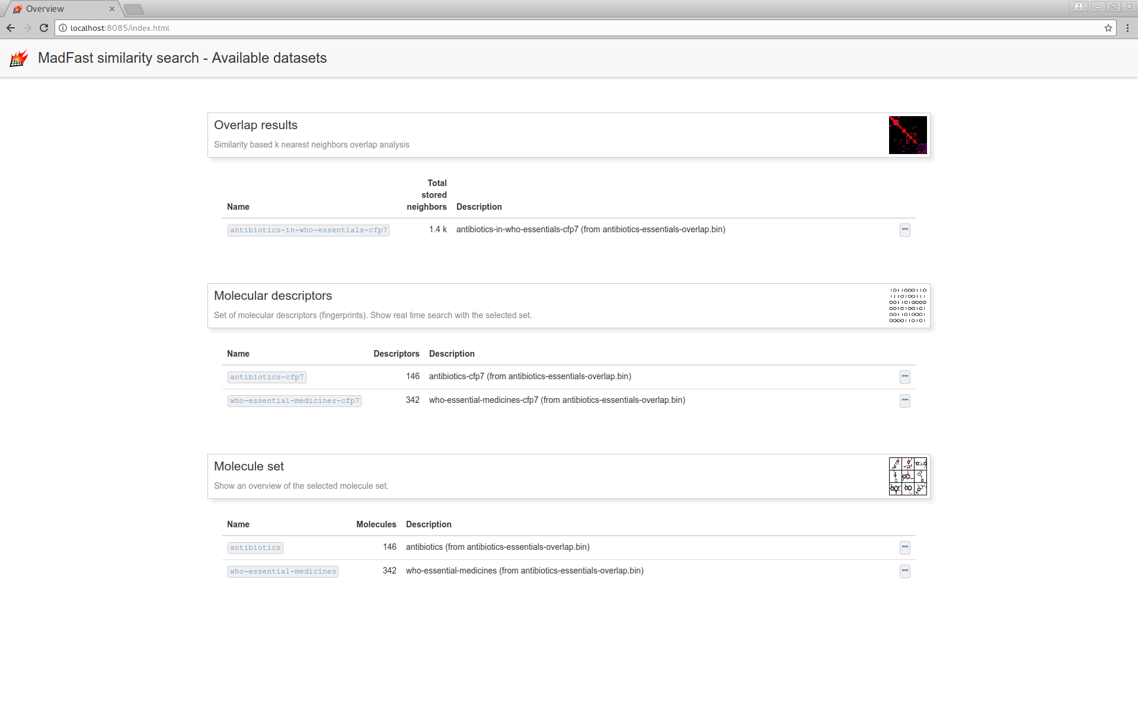The width and height of the screenshot is (1138, 711).
Task: Click the Molecular descriptors binary fingerprint icon
Action: [907, 306]
